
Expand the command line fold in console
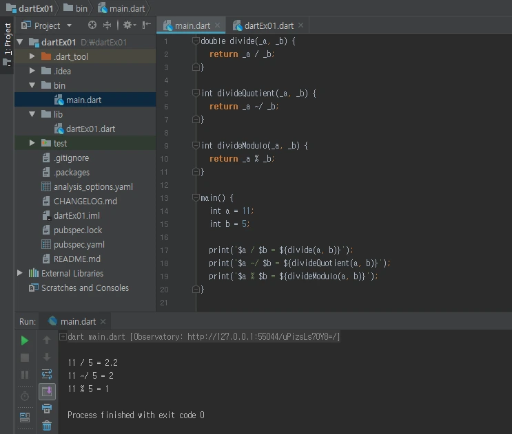coord(63,336)
